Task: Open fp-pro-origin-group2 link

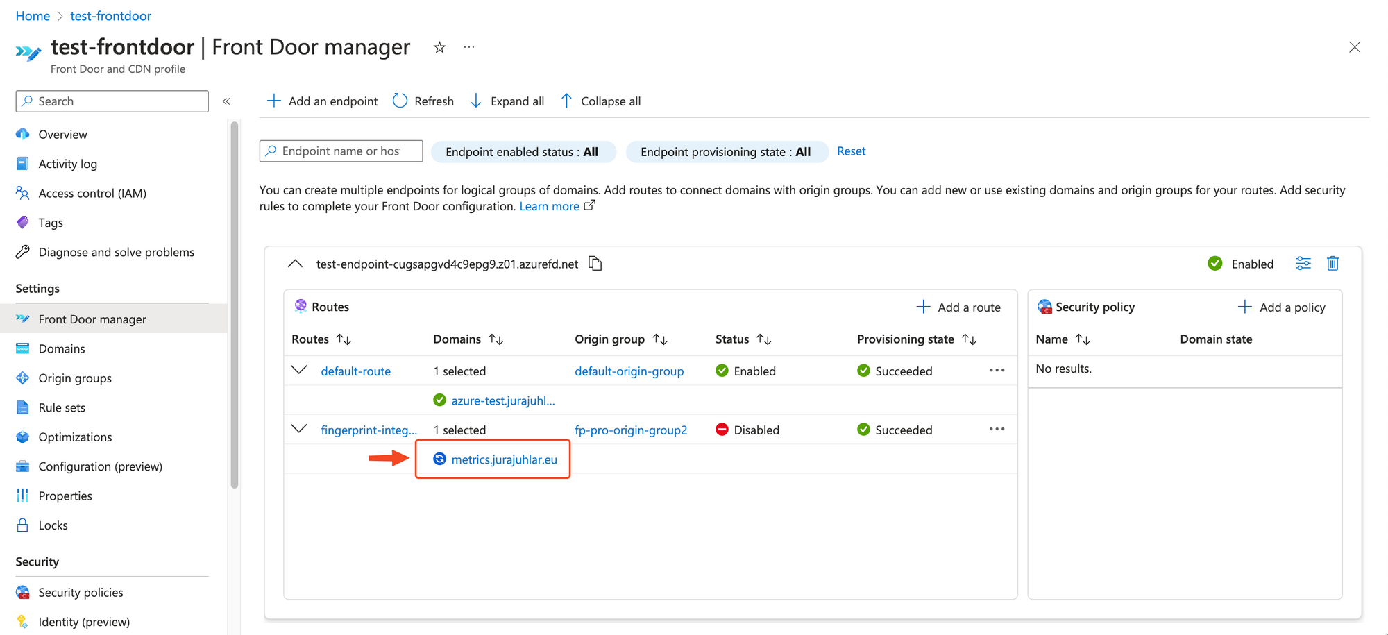Action: coord(631,430)
